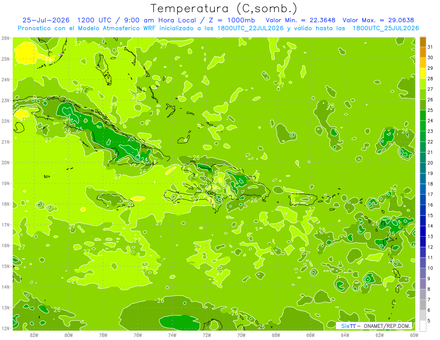Click the longitude axis label '60W'
The width and height of the screenshot is (440, 340).
414,335
